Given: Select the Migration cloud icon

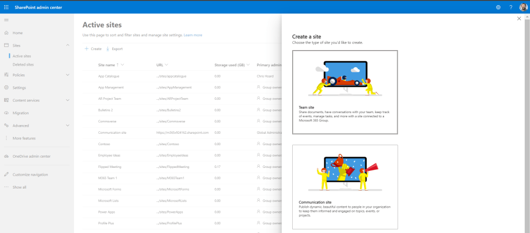Looking at the screenshot, I should click(6, 113).
